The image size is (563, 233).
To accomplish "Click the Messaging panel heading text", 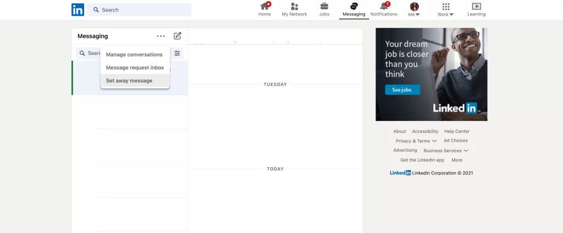I will [92, 36].
